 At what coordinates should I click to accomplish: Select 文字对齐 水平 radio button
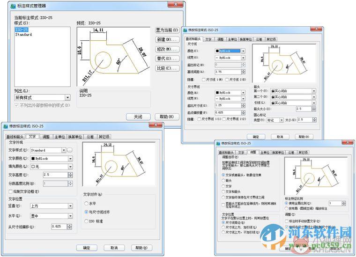coord(86,203)
